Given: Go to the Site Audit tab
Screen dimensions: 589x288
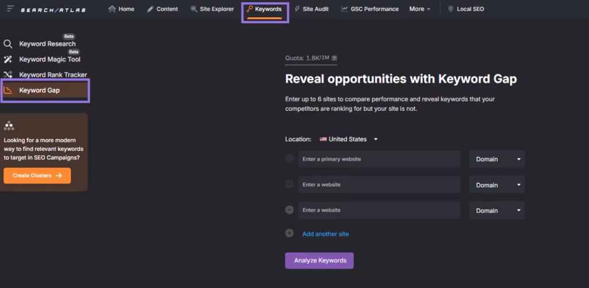Looking at the screenshot, I should click(311, 9).
